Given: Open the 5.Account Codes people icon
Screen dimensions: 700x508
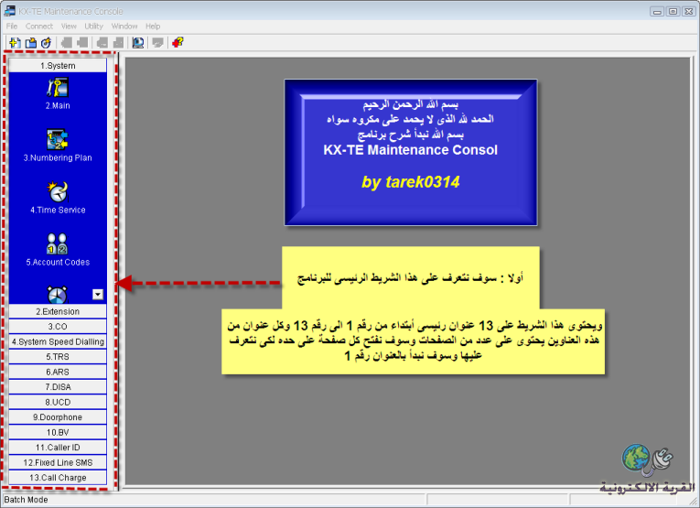Looking at the screenshot, I should click(x=58, y=243).
